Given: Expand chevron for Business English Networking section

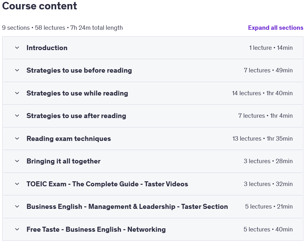Looking at the screenshot, I should tap(17, 230).
